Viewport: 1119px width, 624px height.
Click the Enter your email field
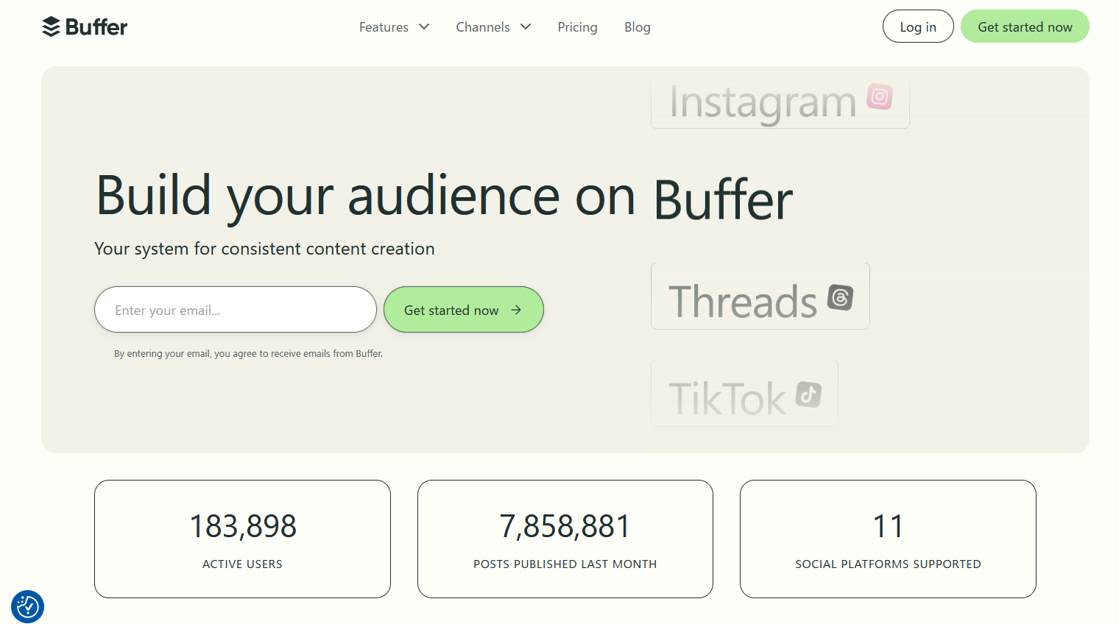pos(234,310)
